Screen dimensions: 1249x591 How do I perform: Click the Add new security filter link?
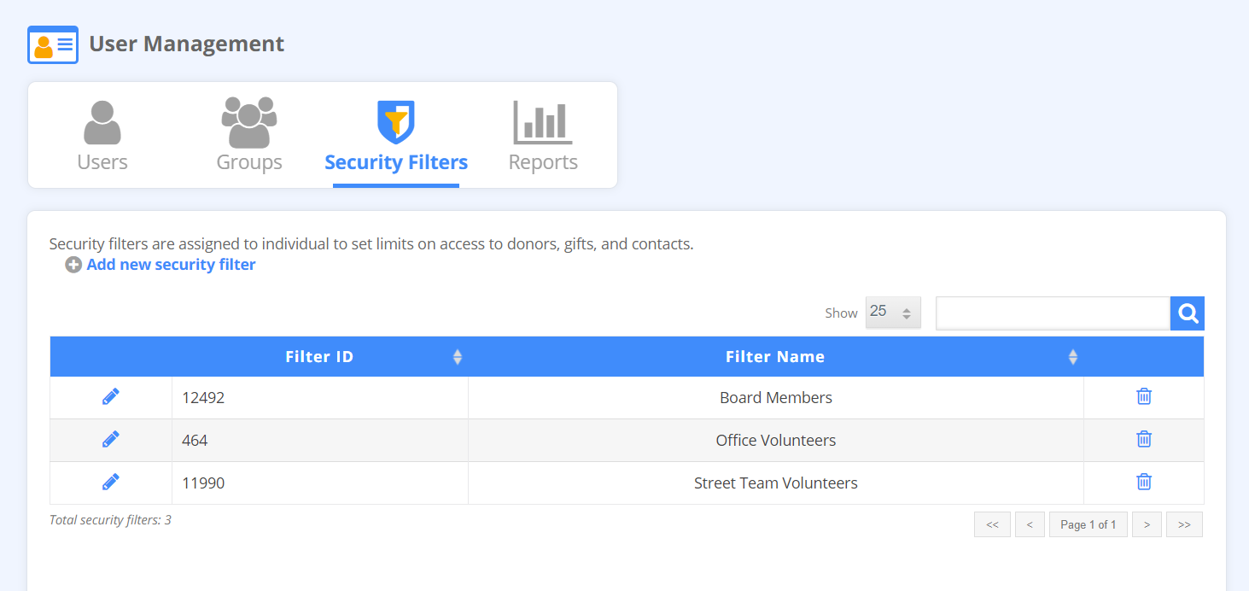click(171, 265)
